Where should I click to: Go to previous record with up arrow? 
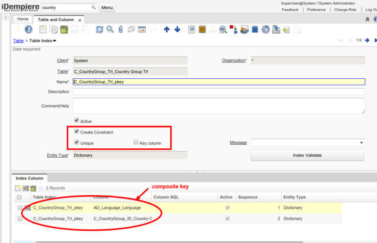coord(167,29)
